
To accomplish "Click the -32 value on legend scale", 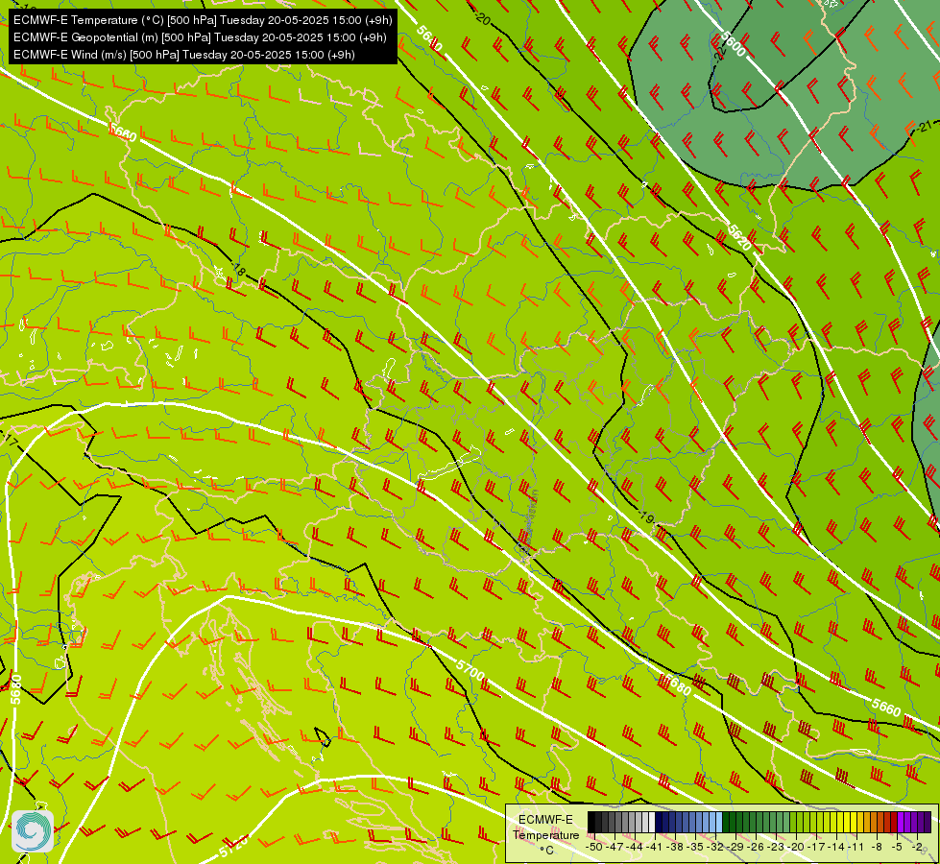I will click(715, 848).
